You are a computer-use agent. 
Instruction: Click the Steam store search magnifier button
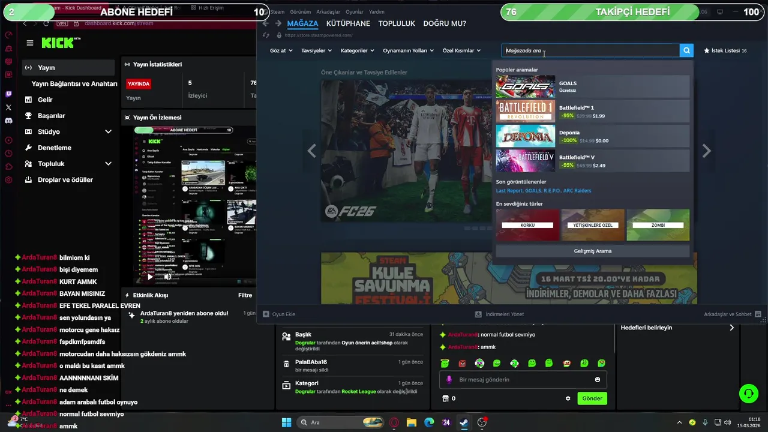(686, 51)
